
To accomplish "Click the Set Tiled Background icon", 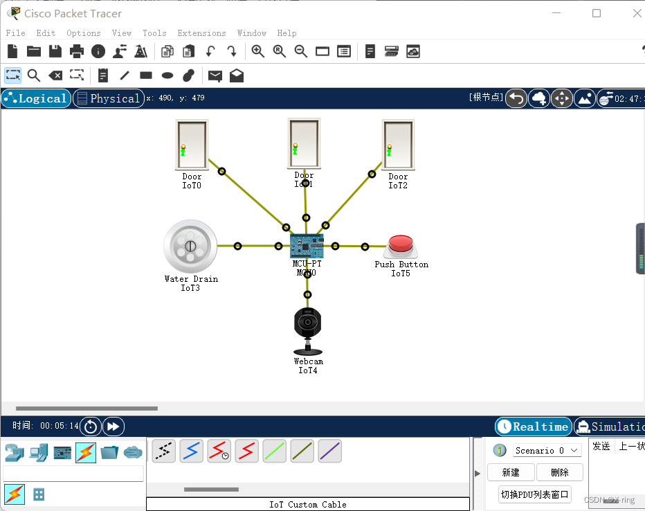I will tap(585, 98).
